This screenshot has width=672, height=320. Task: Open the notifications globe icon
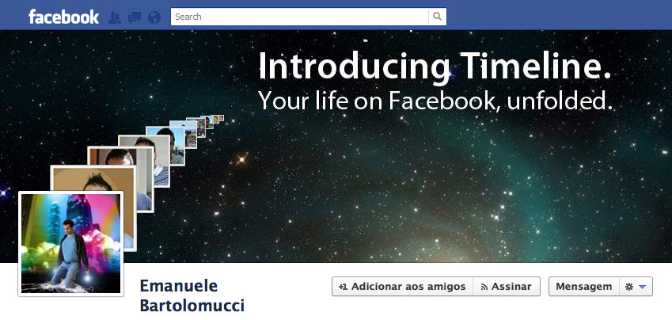click(x=154, y=17)
